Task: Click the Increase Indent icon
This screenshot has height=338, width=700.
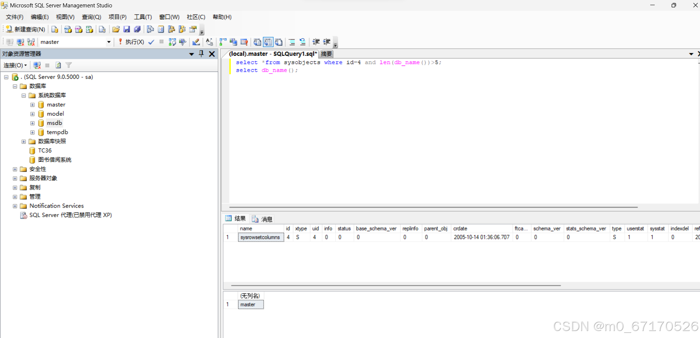Action: click(x=327, y=42)
